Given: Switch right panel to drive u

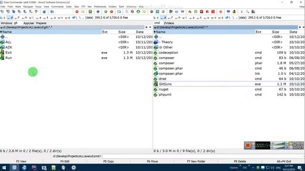Looking at the screenshot, I should click(206, 18).
